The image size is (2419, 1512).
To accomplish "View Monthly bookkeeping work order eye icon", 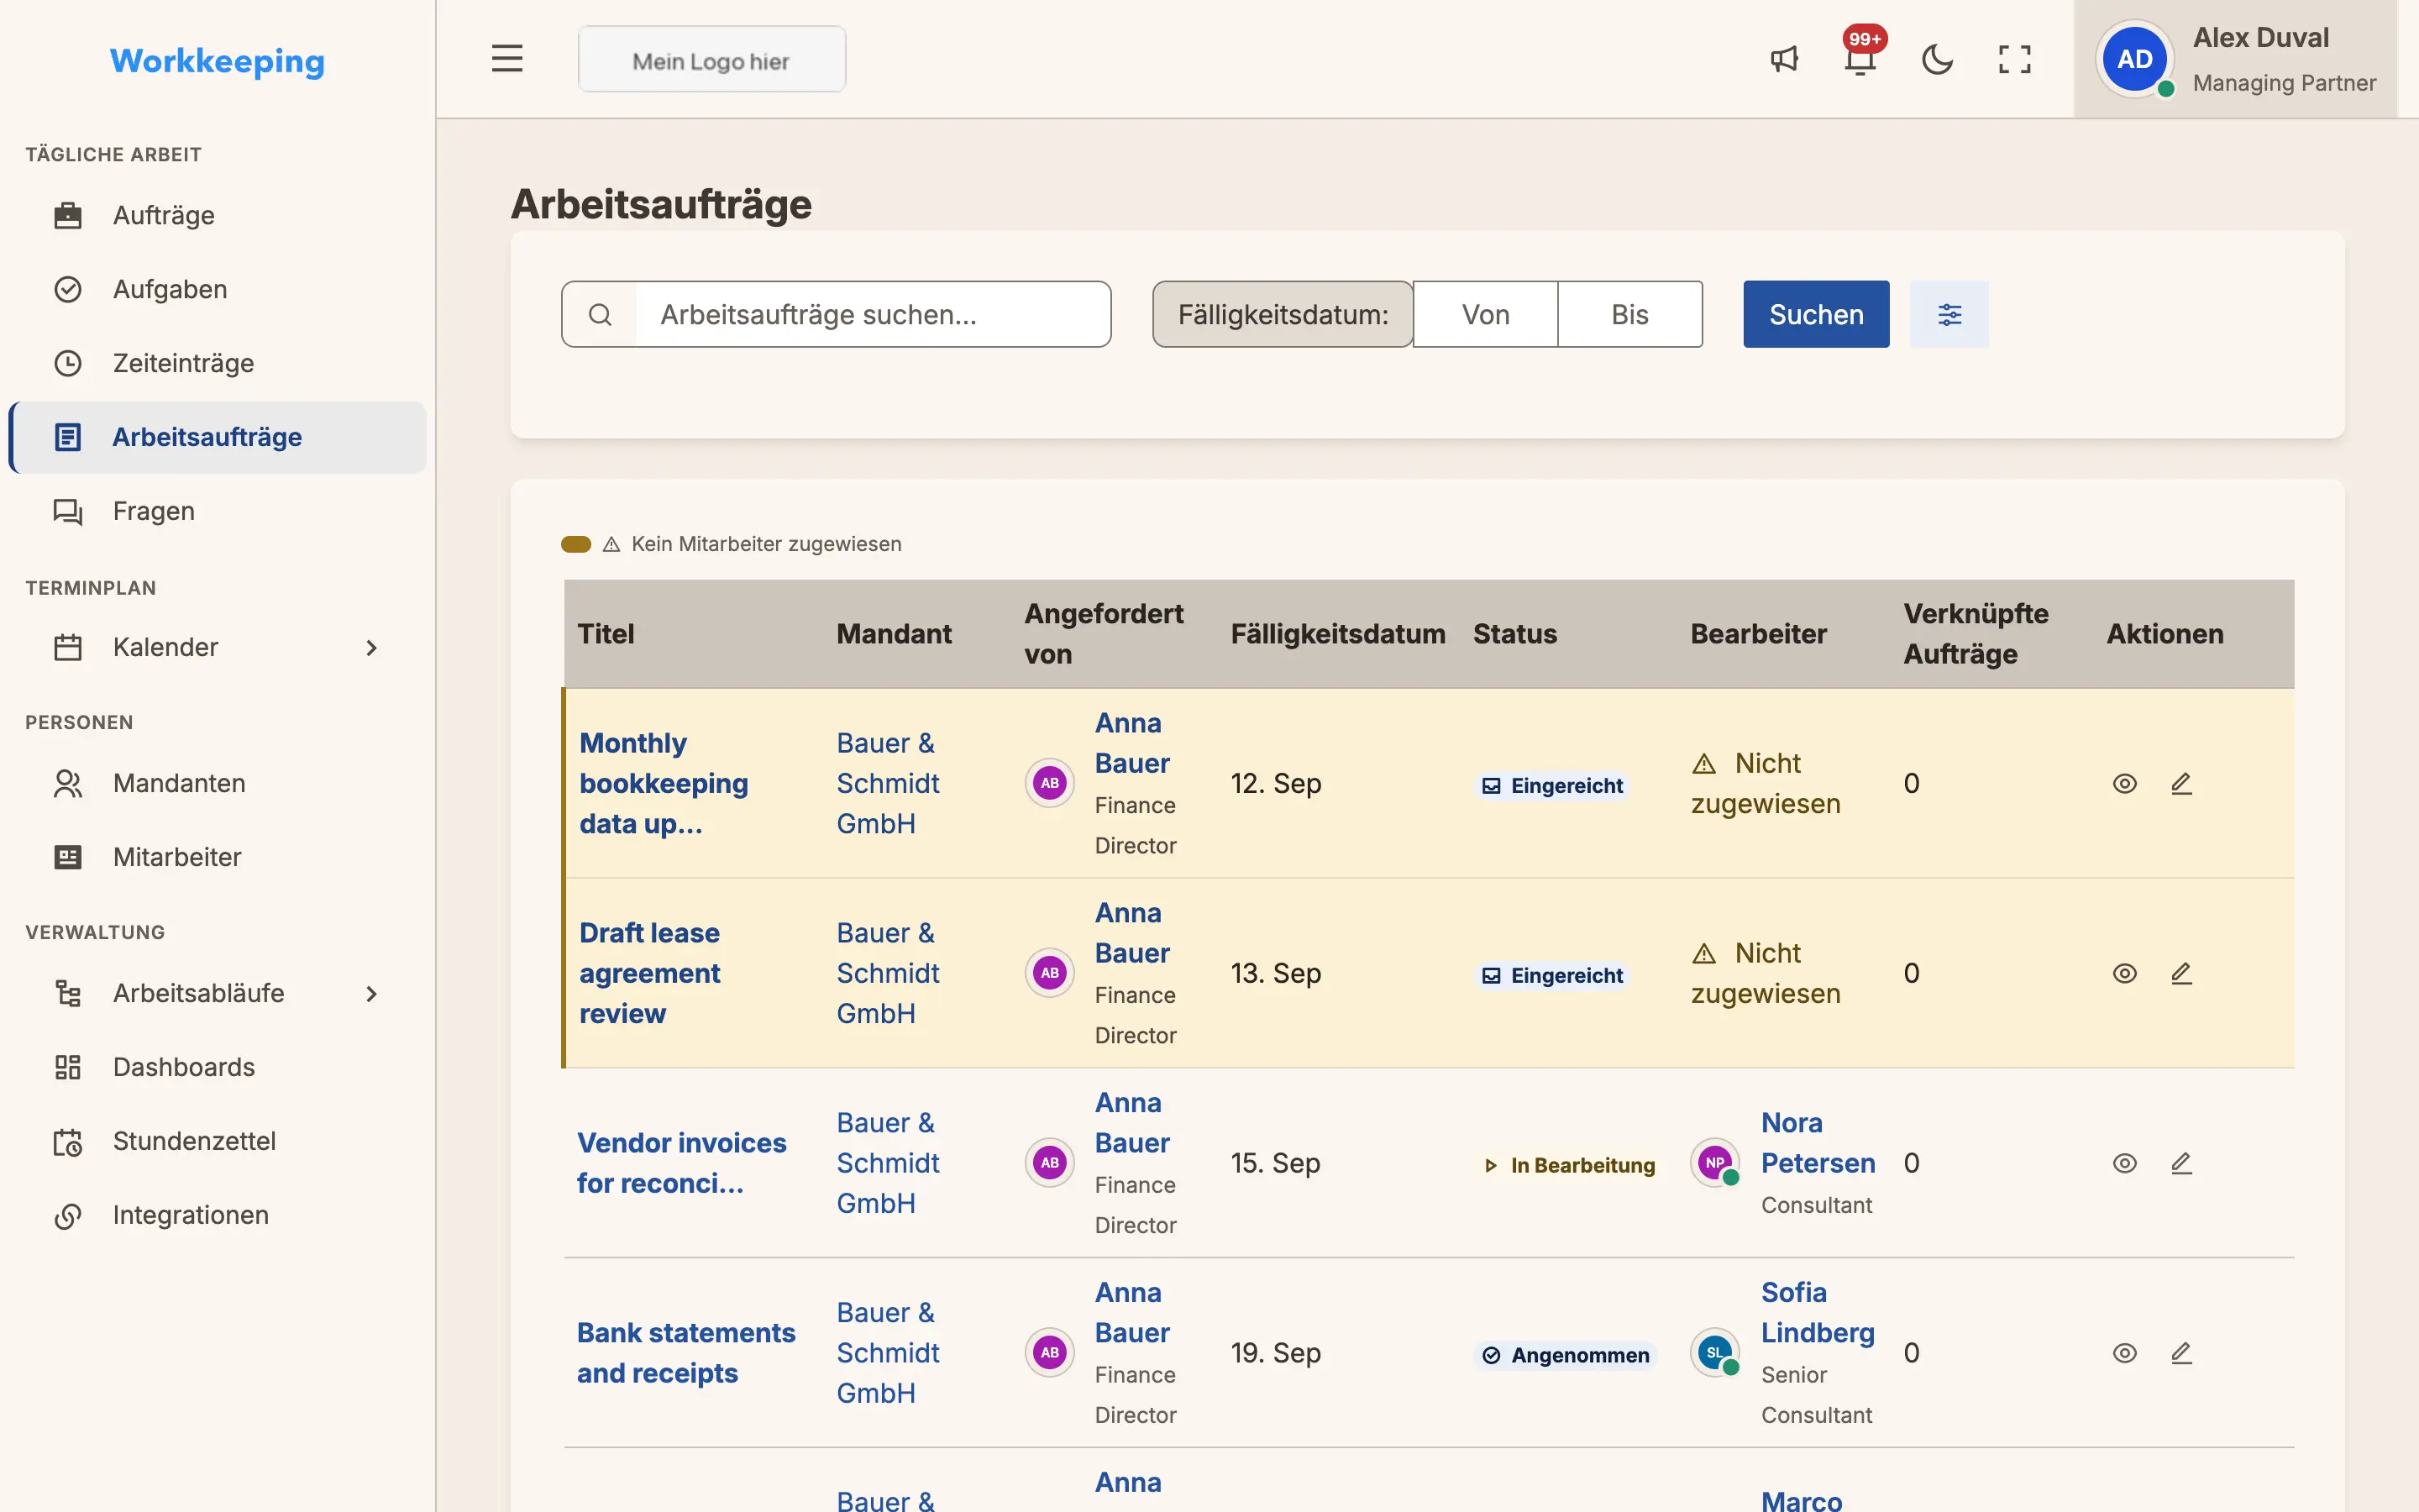I will (2124, 783).
